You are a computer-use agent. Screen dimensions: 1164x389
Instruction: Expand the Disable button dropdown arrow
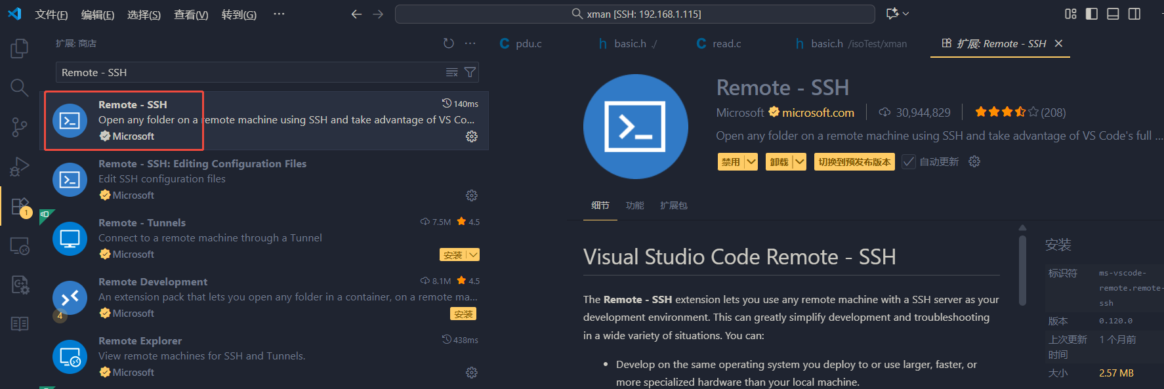click(751, 162)
